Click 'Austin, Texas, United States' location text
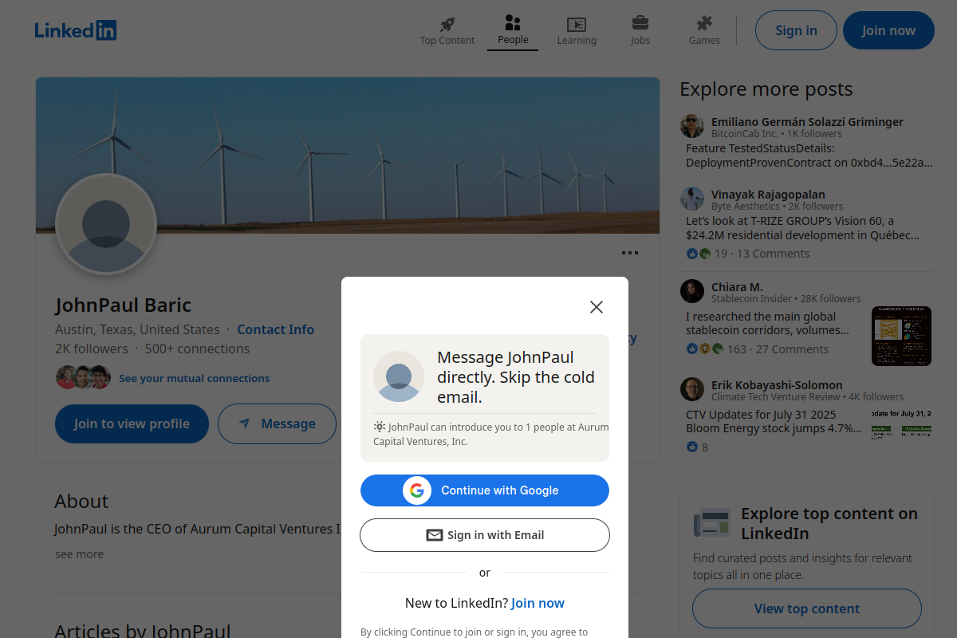Image resolution: width=957 pixels, height=638 pixels. pyautogui.click(x=137, y=329)
